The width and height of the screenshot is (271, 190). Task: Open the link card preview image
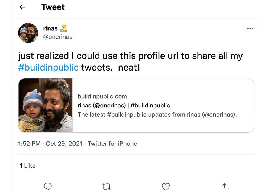[46, 105]
